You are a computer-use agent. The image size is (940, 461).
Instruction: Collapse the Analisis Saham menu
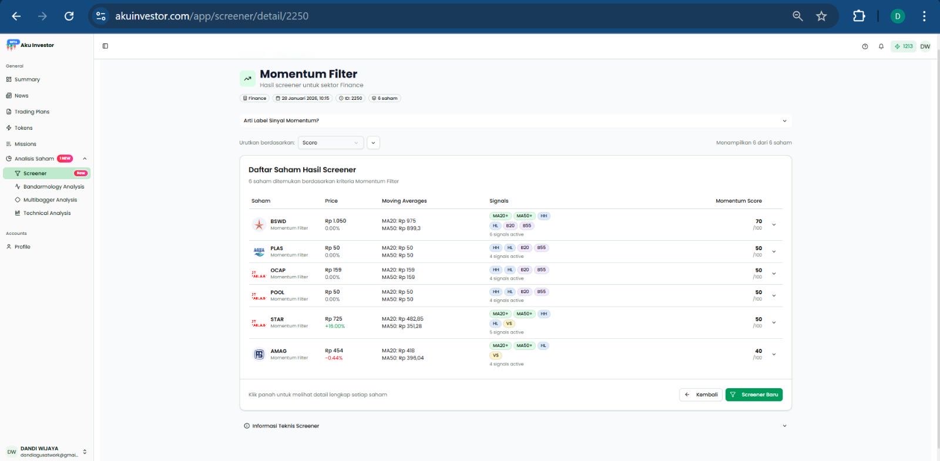[85, 159]
